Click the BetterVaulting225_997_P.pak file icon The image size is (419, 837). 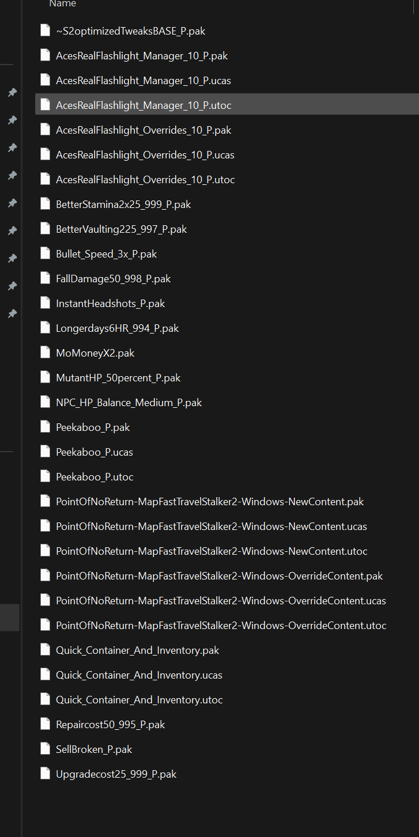pos(46,229)
